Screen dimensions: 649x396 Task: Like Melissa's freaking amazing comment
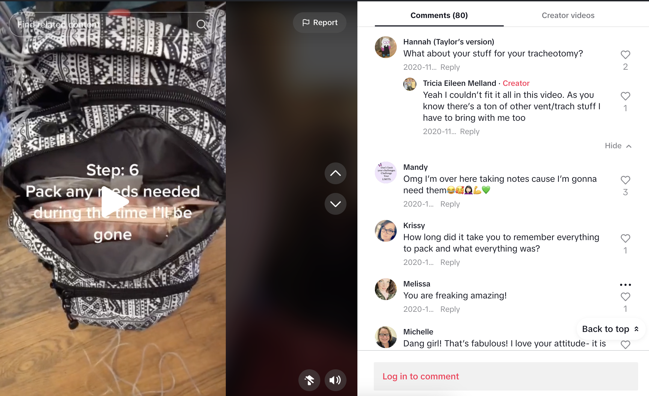625,297
